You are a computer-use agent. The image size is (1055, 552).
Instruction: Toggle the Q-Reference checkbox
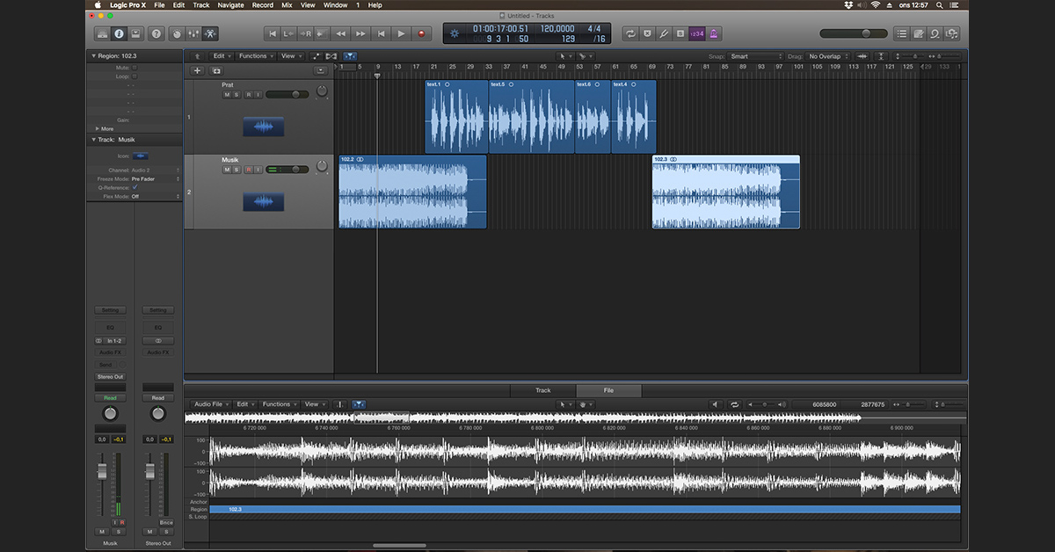coord(135,187)
